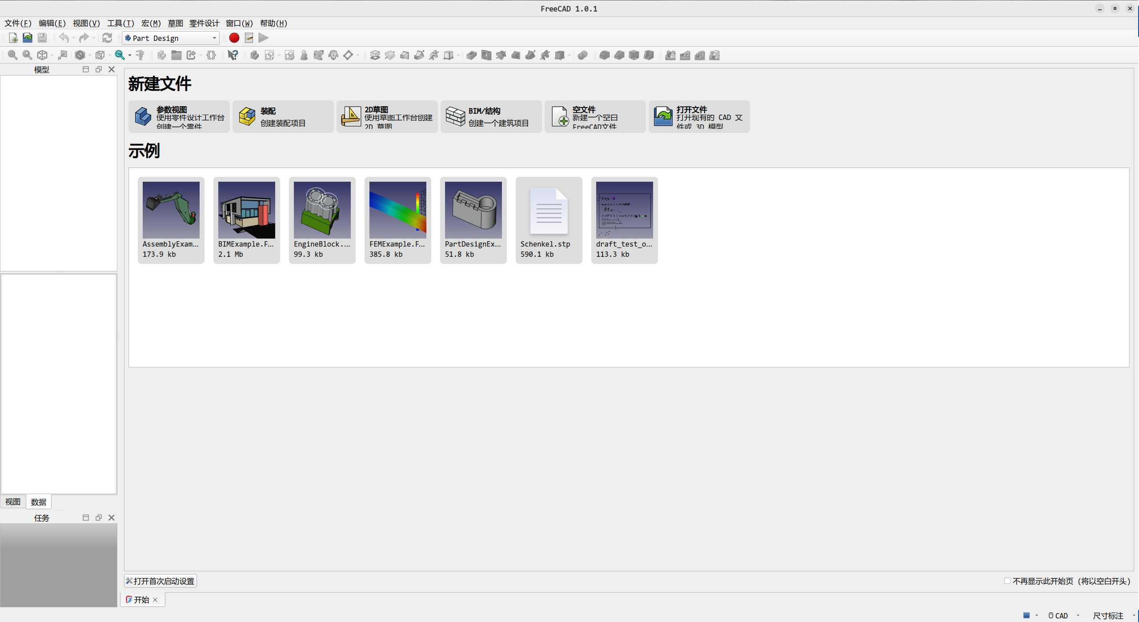Click the refresh recompute icon
This screenshot has width=1139, height=622.
107,38
